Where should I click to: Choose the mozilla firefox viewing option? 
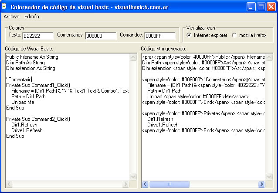point(234,35)
